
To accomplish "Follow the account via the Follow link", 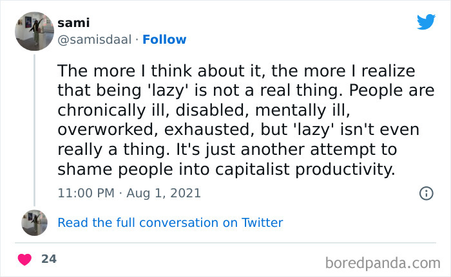I will point(164,39).
